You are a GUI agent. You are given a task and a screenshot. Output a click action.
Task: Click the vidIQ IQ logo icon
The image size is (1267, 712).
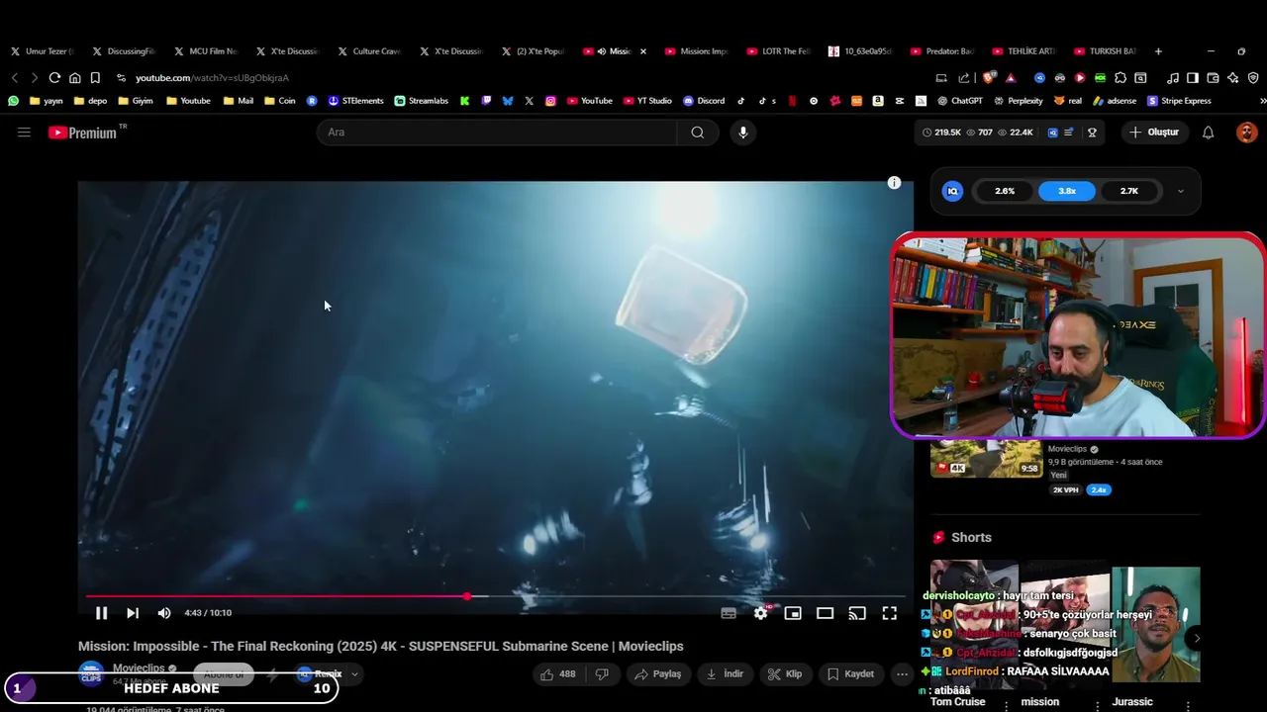(x=952, y=191)
